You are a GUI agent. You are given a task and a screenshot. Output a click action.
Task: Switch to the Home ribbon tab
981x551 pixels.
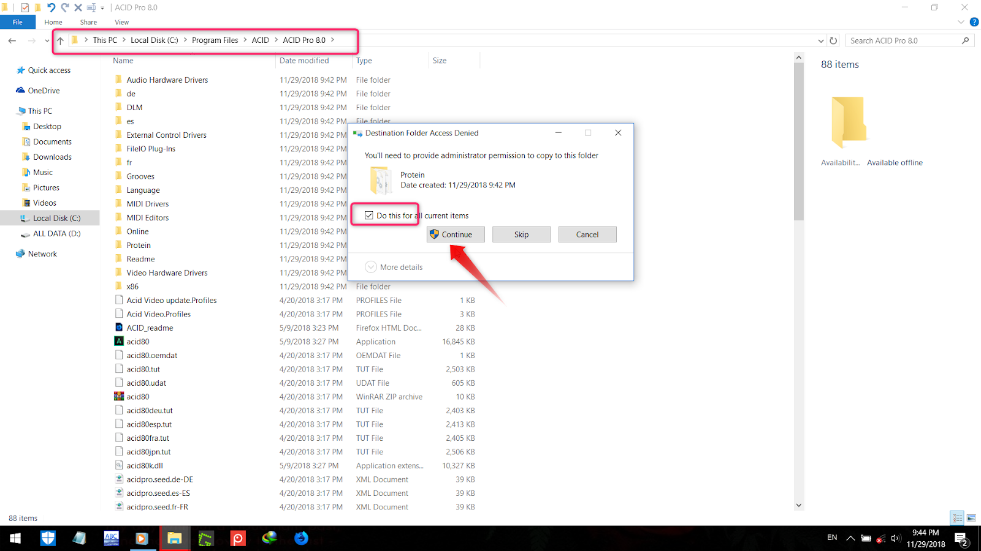pyautogui.click(x=53, y=22)
